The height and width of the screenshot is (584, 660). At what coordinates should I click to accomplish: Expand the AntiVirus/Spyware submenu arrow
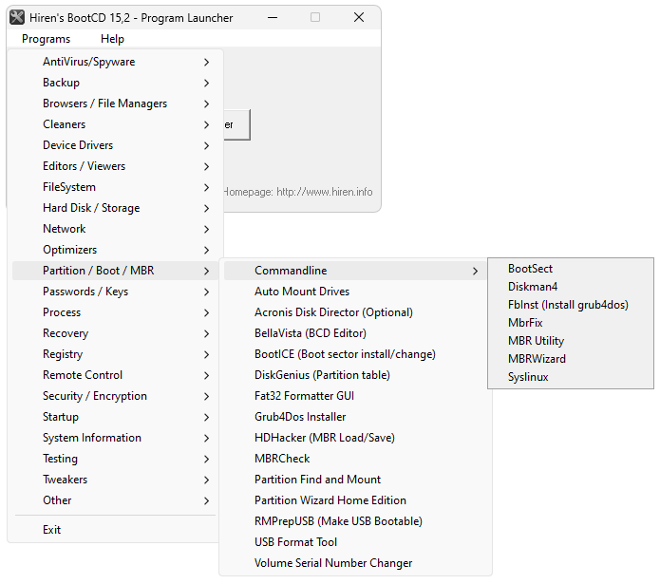tap(206, 62)
